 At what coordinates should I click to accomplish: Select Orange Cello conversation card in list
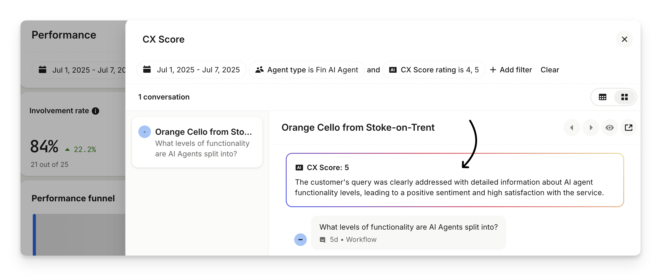(x=197, y=142)
